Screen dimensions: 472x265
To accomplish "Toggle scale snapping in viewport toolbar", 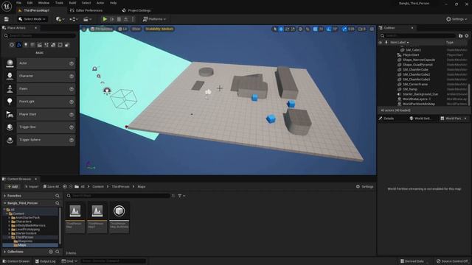I will 344,29.
